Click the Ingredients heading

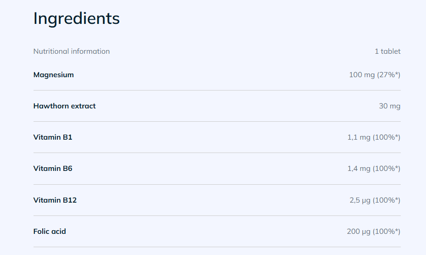click(76, 19)
